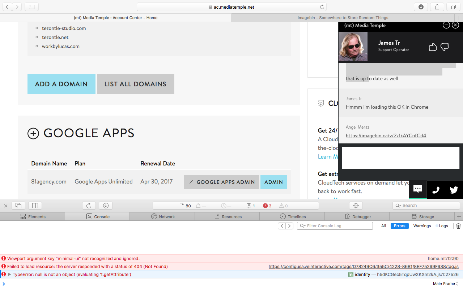Show All console messages filter
This screenshot has width=463, height=289.
383,226
